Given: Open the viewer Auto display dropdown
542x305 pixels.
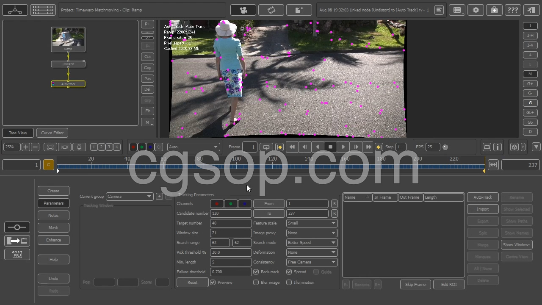Looking at the screenshot, I should tap(194, 147).
